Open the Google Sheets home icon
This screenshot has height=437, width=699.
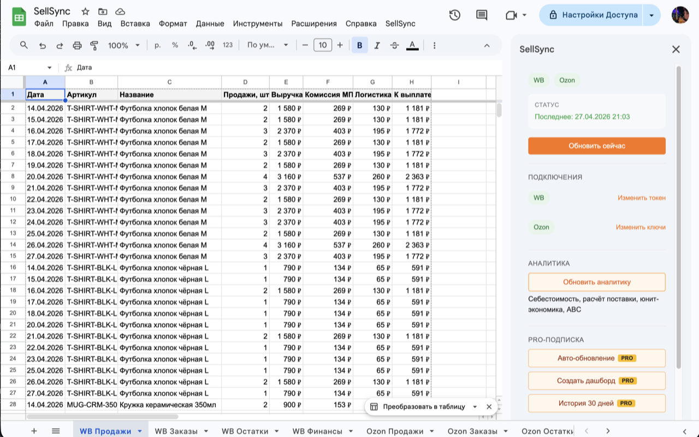[x=19, y=17]
